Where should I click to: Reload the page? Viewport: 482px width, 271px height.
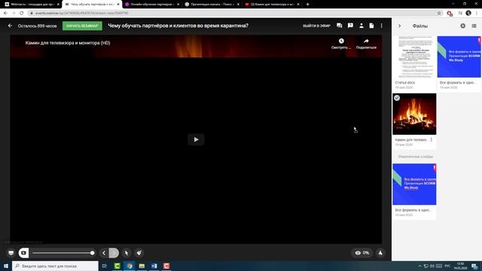(x=22, y=14)
